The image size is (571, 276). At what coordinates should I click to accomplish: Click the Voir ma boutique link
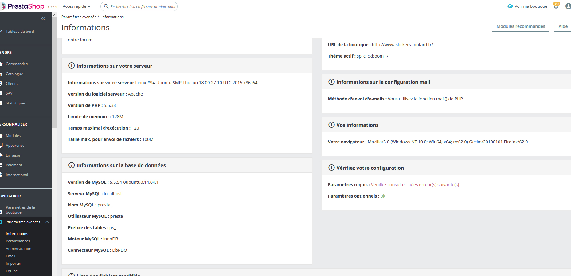click(x=531, y=6)
